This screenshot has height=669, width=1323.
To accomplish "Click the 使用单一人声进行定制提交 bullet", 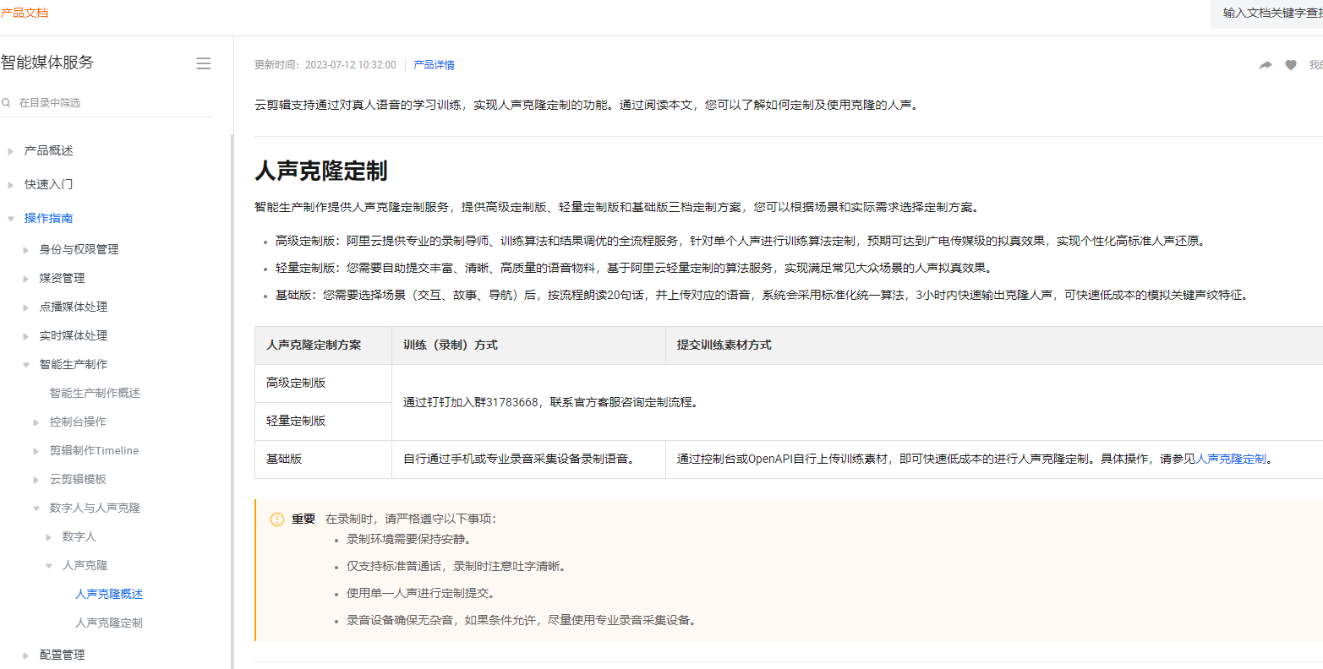I will (x=421, y=593).
